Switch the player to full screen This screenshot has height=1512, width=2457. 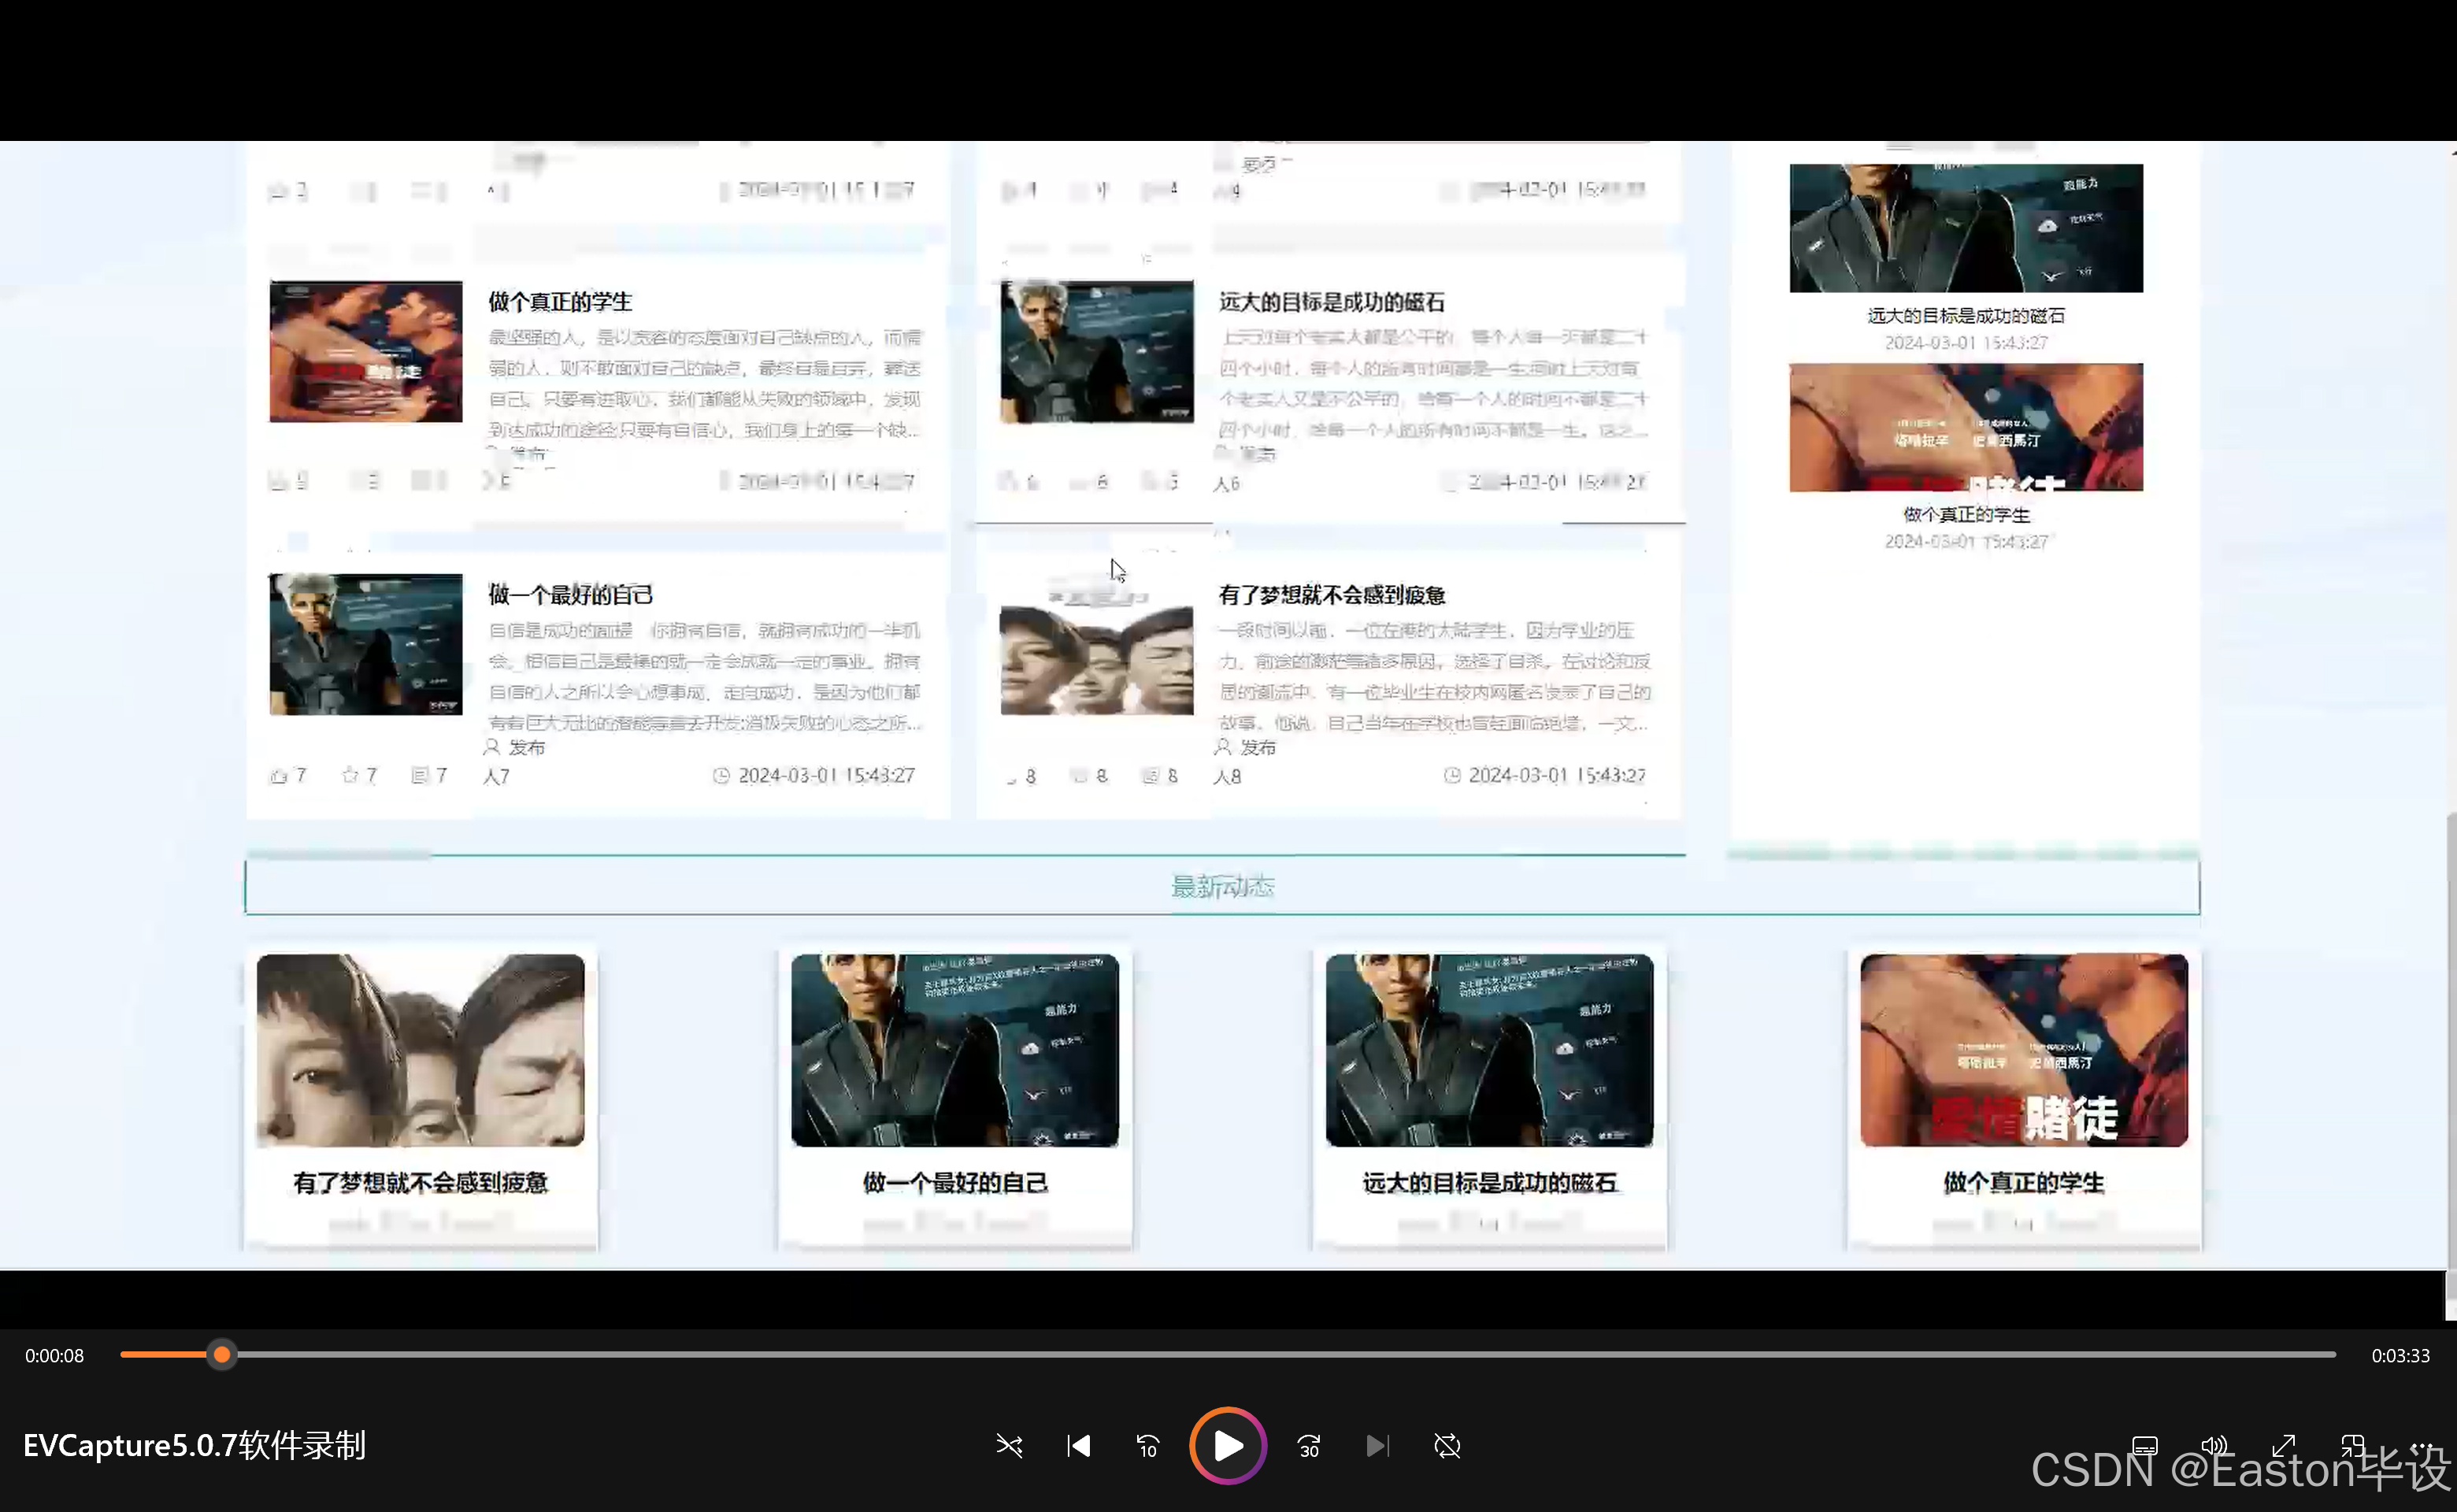2283,1446
